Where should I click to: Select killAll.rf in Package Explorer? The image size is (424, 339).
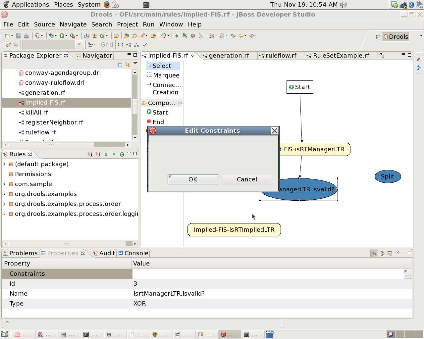[x=36, y=113]
